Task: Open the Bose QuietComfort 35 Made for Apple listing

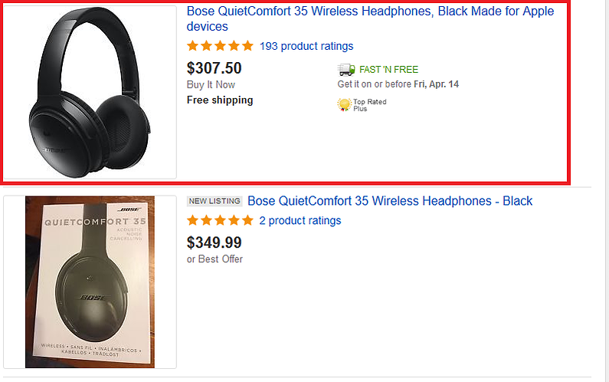Action: coord(370,18)
